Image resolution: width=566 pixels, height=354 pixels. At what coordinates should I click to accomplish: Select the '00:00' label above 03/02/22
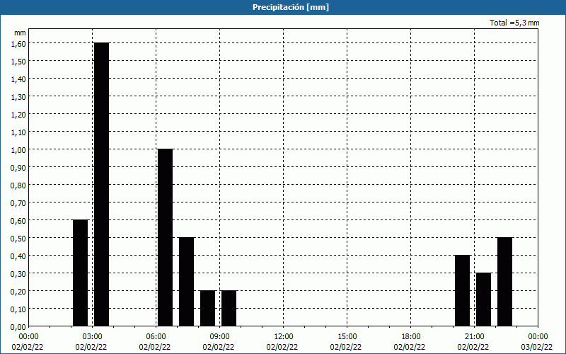coord(538,337)
